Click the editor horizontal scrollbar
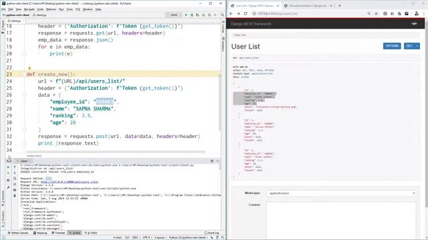The image size is (428, 240). [116, 152]
